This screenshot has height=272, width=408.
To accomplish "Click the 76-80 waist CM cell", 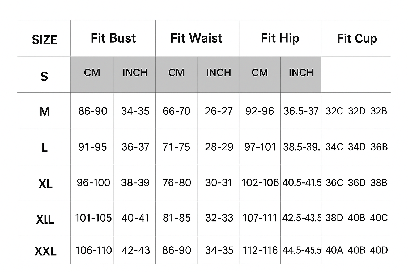I will 177,183.
